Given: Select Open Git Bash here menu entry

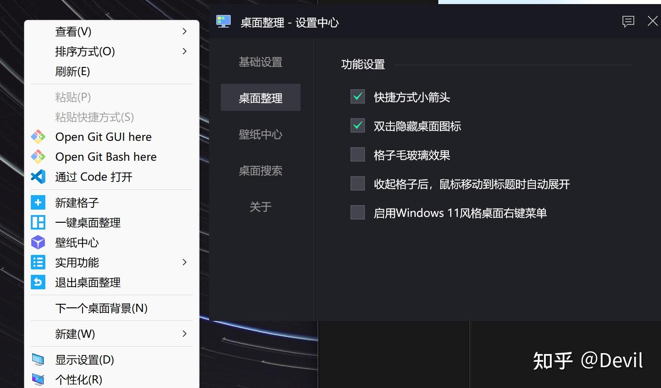Looking at the screenshot, I should point(112,157).
